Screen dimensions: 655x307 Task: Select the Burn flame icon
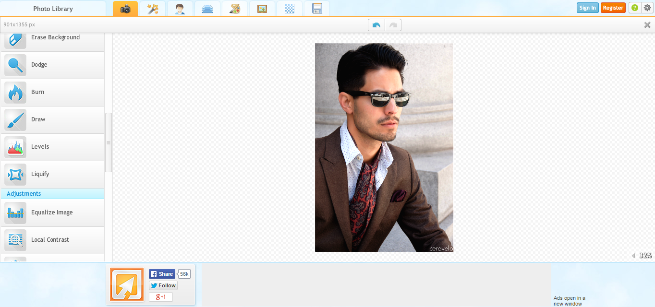pyautogui.click(x=15, y=93)
